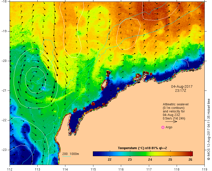The width and height of the screenshot is (212, 171).
Task: Click the IMOS copyright timestamp text
Action: pos(209,129)
